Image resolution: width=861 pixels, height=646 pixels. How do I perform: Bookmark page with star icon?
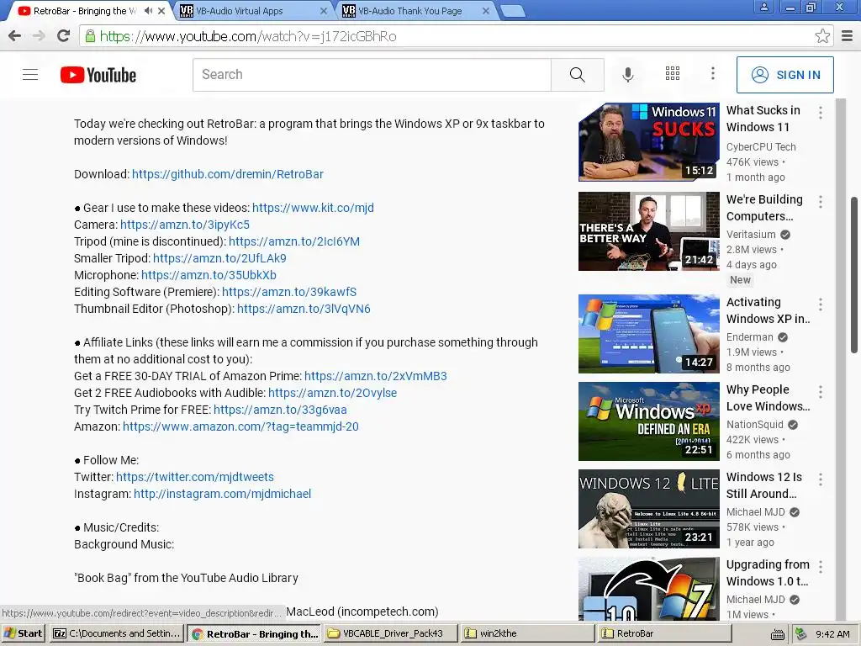point(822,36)
